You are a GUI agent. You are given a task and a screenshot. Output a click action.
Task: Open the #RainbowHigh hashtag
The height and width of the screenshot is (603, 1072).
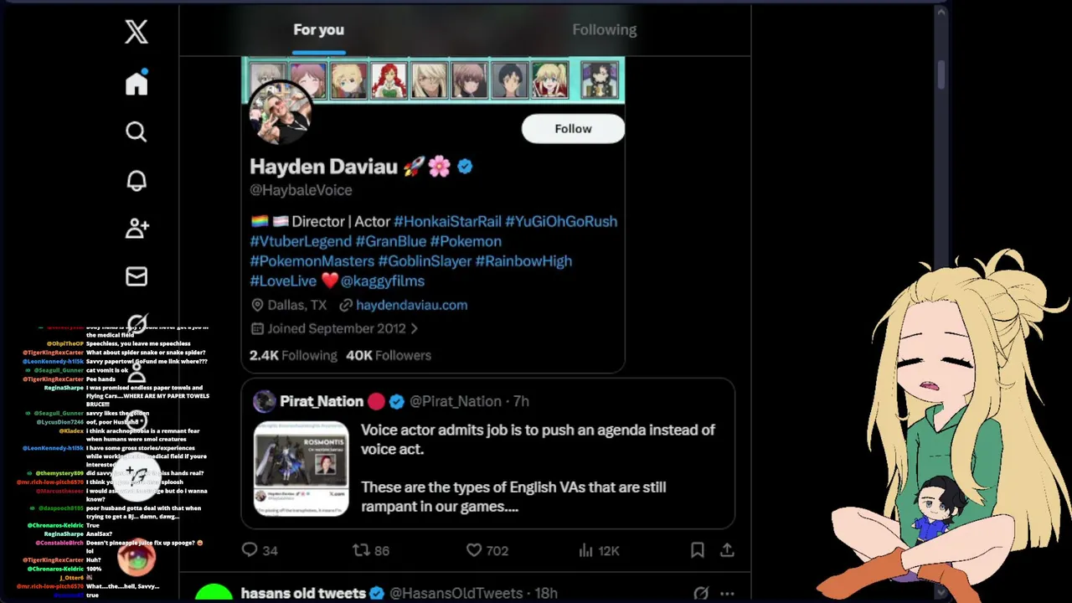523,261
